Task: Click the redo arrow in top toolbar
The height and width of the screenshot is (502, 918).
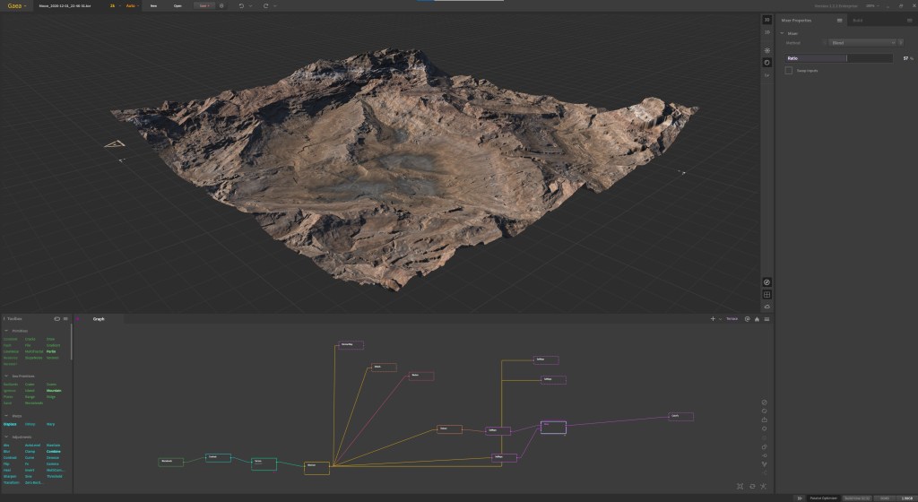Action: [265, 5]
